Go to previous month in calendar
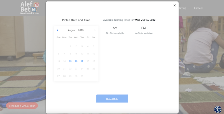 pyautogui.click(x=57, y=30)
